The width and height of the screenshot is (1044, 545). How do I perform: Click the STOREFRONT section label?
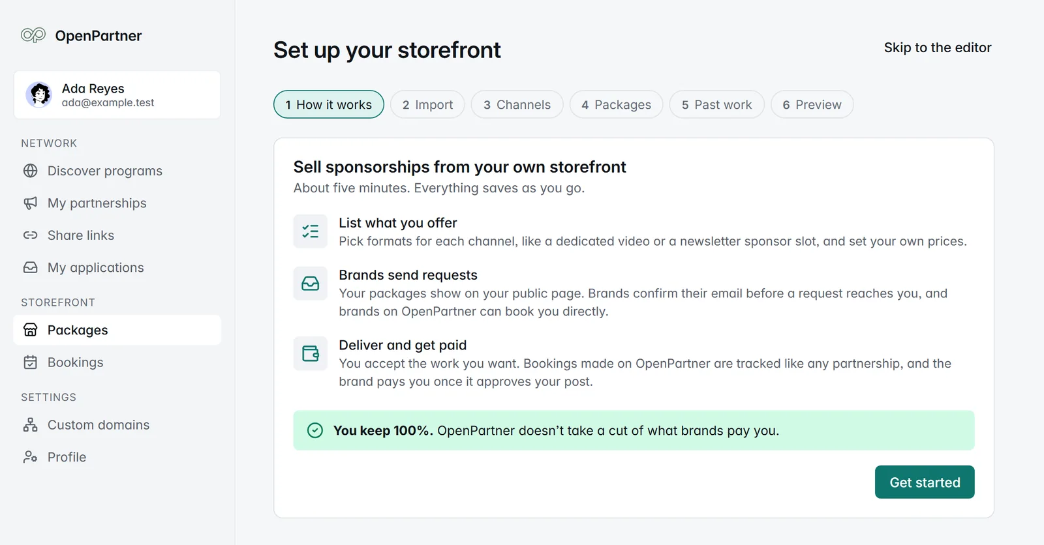point(58,302)
